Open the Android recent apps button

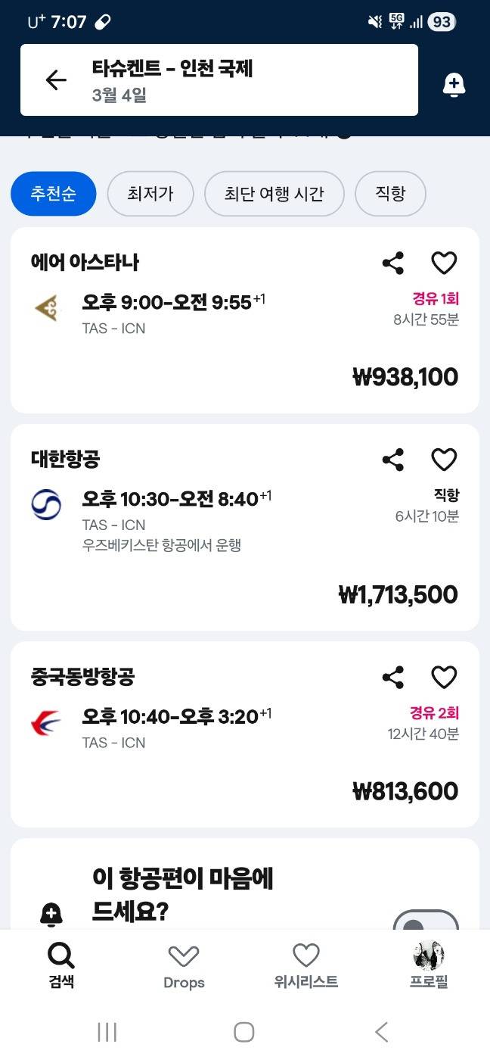coord(107,1031)
